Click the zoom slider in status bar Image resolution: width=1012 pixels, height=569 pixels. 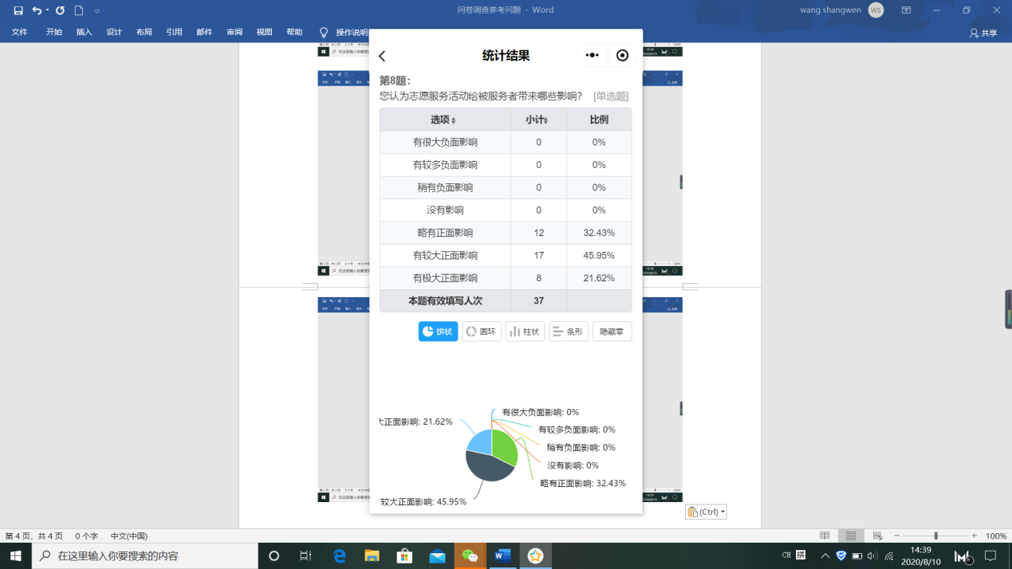coord(935,536)
